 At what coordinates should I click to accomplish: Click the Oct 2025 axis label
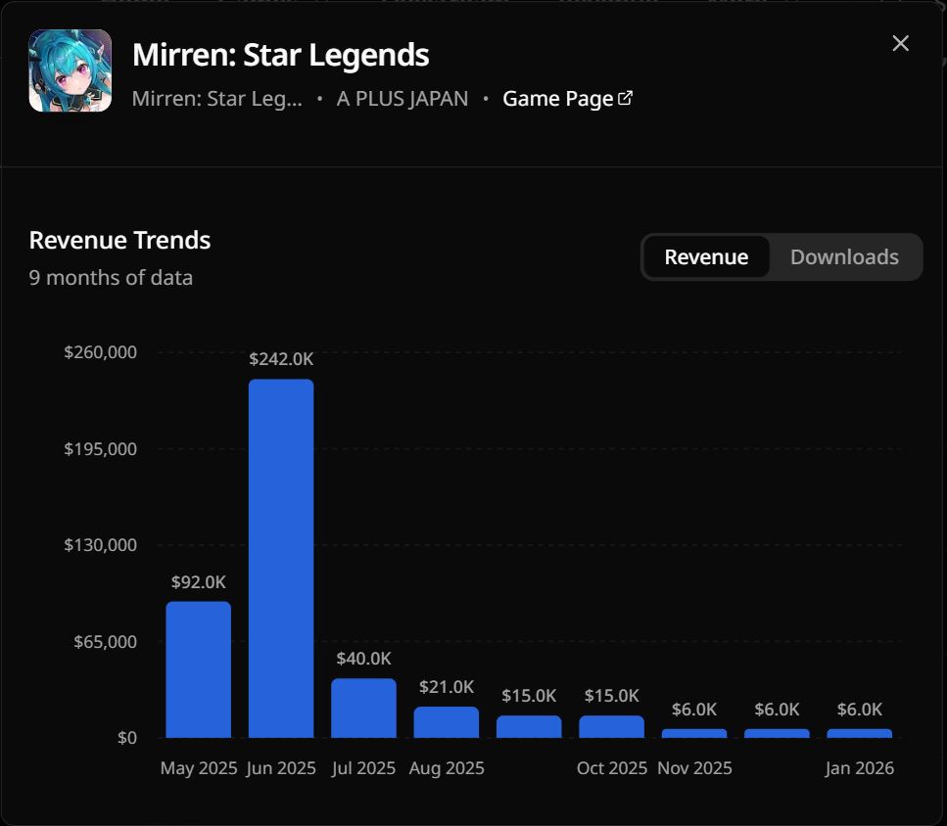pyautogui.click(x=612, y=768)
